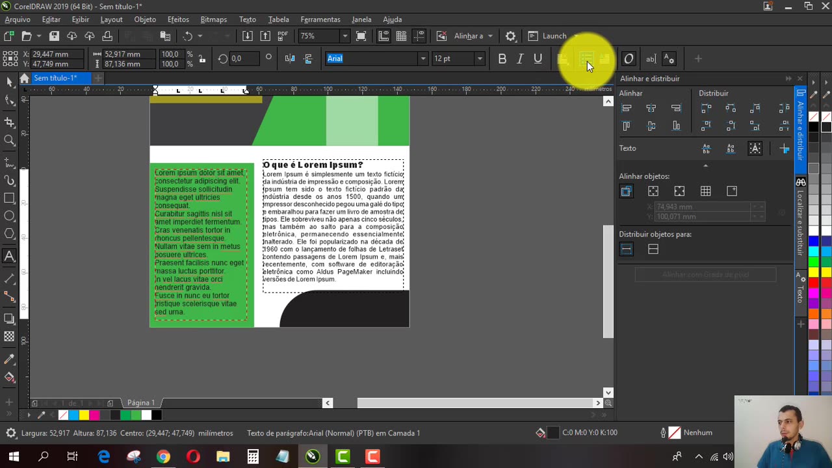832x468 pixels.
Task: Select the Polygon tool
Action: pos(9,234)
